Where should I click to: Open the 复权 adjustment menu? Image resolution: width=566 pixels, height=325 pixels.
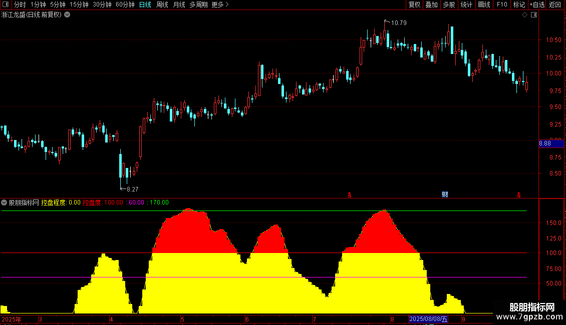(414, 4)
